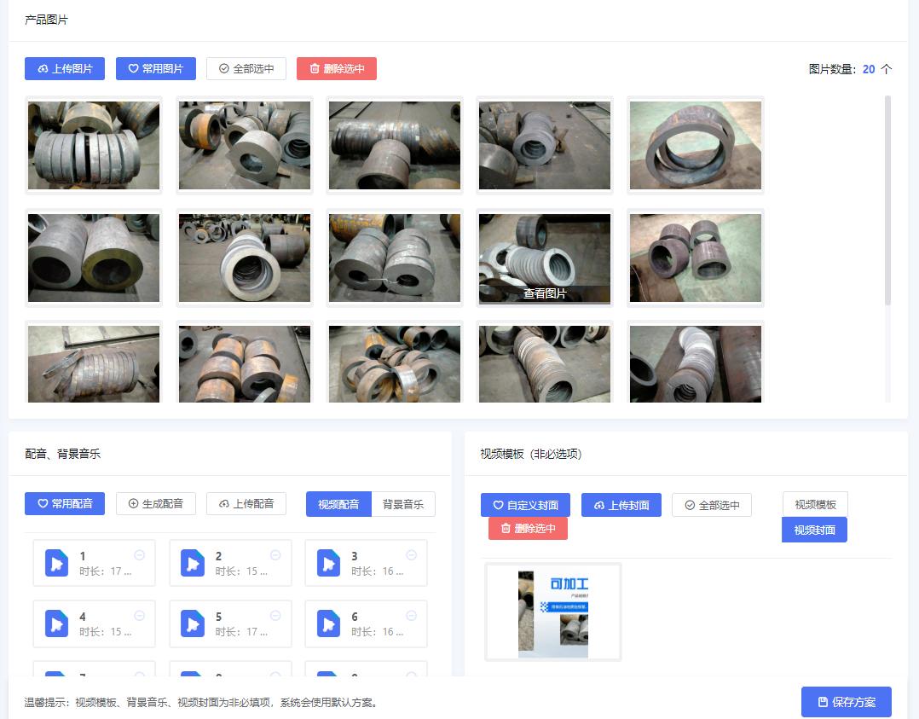This screenshot has width=919, height=719.
Task: Click the audio file icon for voiceover track 1
Action: [56, 563]
